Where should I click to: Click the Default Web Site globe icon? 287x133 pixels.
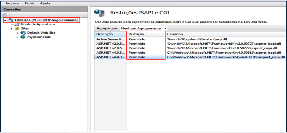23,33
